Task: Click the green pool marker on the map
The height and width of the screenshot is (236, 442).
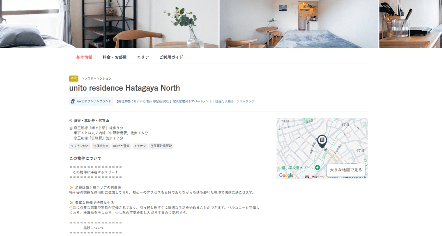Action: point(317,167)
